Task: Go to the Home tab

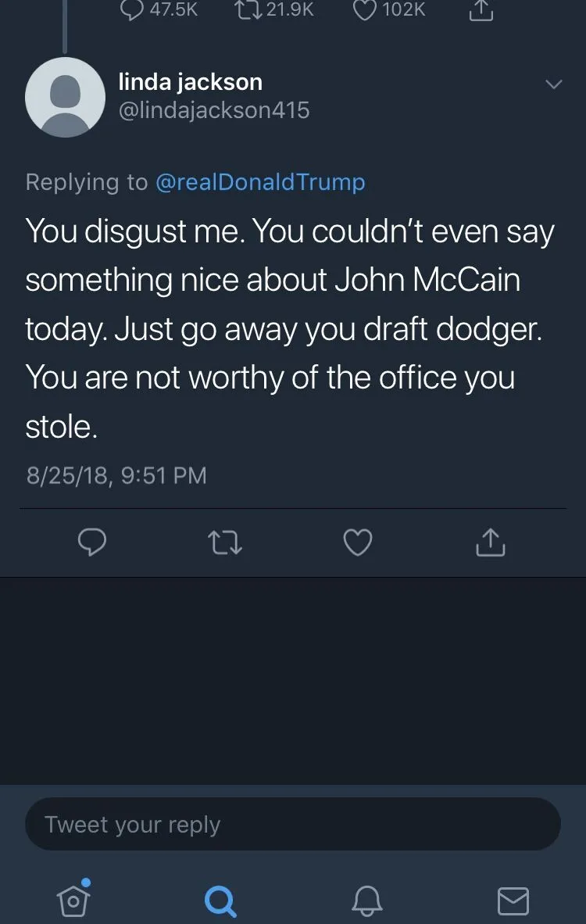Action: pos(73,900)
